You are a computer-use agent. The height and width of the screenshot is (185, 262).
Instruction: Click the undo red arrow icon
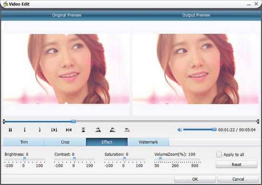point(127,130)
